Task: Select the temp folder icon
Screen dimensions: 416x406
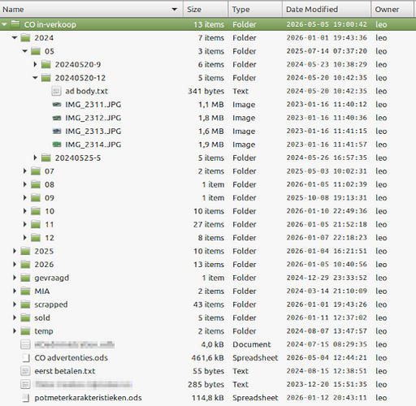Action: [x=25, y=331]
